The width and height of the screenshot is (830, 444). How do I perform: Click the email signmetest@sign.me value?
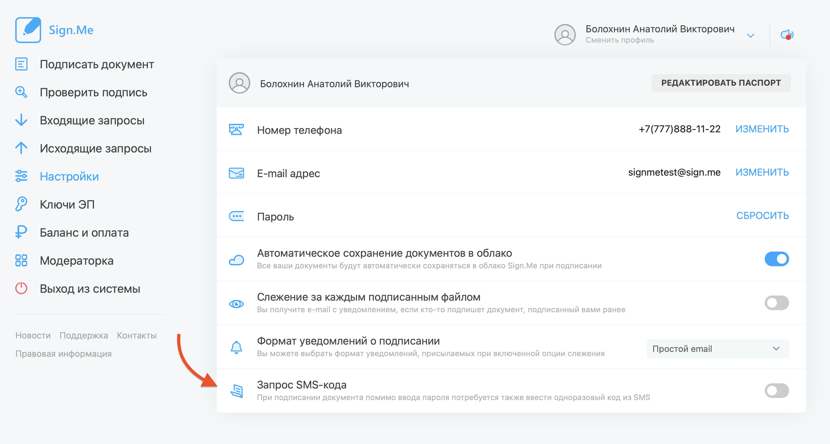[674, 172]
